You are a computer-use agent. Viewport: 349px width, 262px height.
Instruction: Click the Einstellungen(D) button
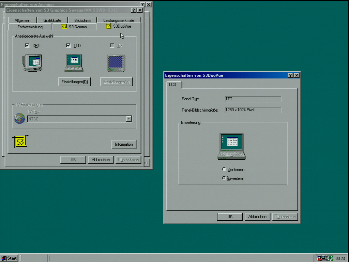(74, 82)
